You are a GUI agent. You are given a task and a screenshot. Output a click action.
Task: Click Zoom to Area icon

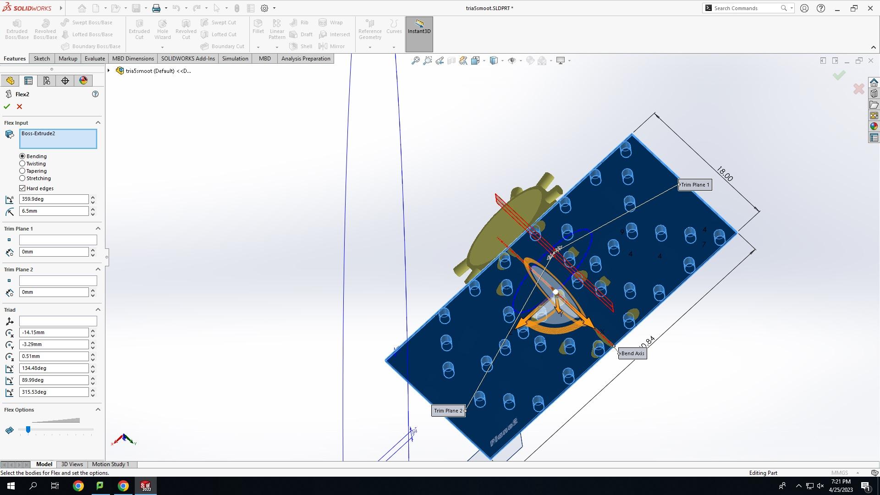428,60
